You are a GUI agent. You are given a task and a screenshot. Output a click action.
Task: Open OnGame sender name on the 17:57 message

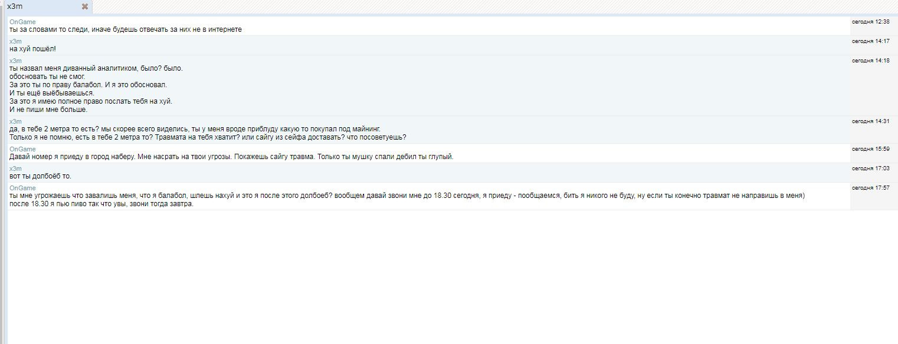[x=22, y=188]
